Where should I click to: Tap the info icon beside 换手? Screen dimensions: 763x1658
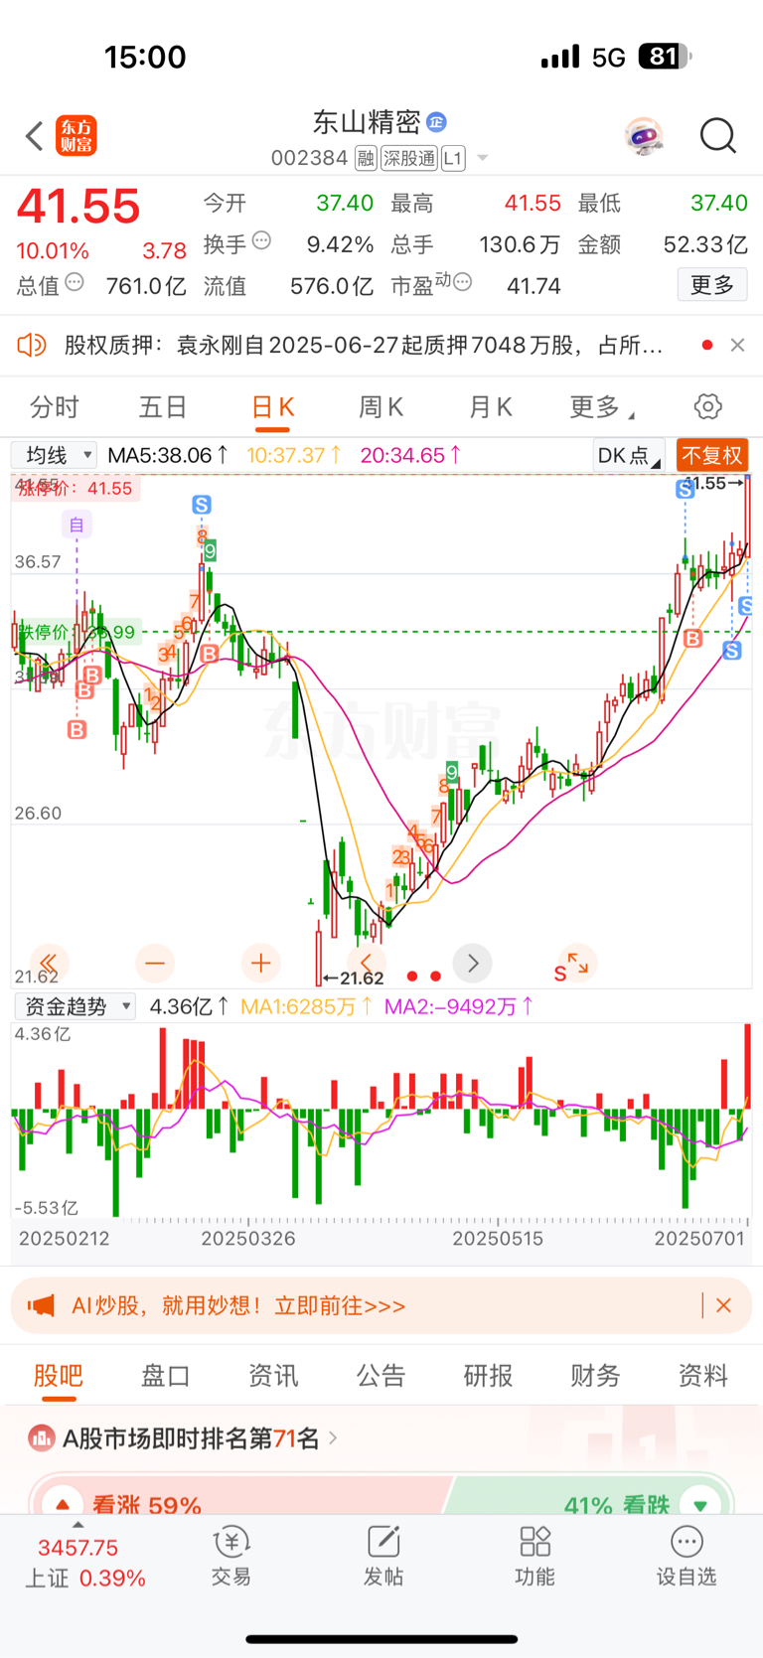click(x=261, y=240)
